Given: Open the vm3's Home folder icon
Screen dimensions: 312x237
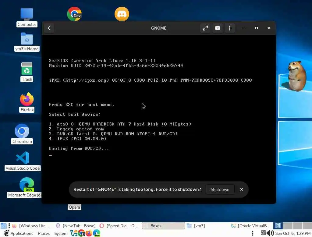Looking at the screenshot, I should 27,42.
